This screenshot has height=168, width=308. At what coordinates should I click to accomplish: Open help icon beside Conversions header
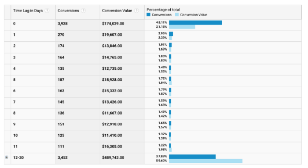coord(83,11)
